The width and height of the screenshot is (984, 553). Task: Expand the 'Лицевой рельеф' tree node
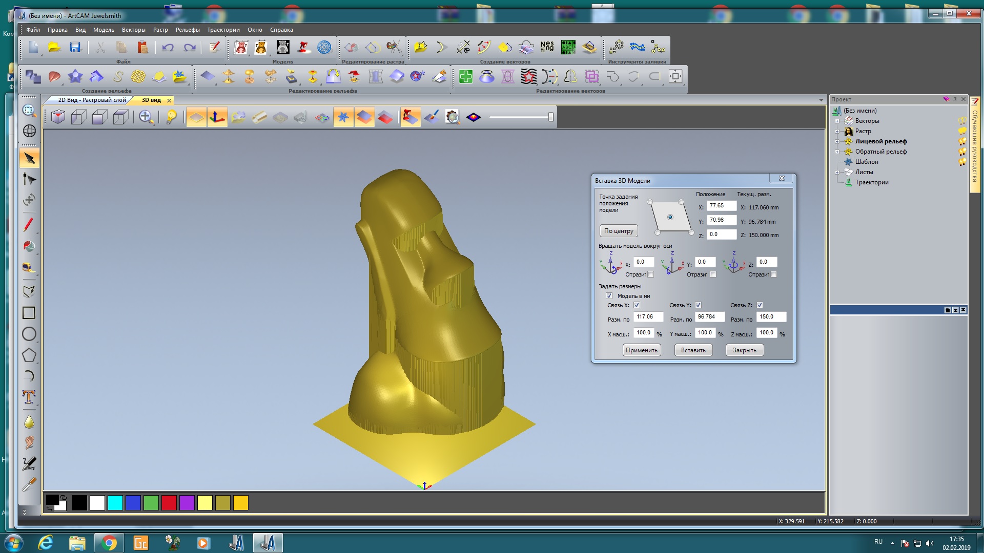click(x=837, y=142)
